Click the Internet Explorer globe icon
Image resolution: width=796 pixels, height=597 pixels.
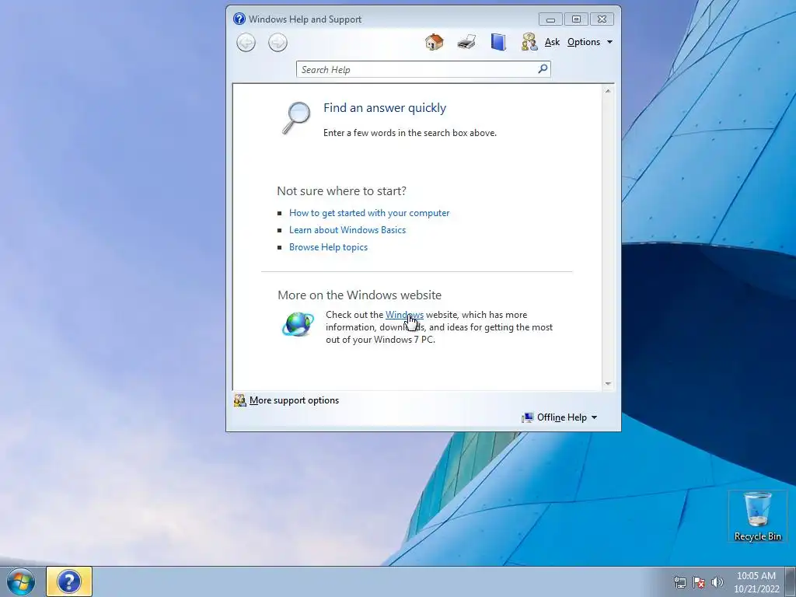click(298, 324)
